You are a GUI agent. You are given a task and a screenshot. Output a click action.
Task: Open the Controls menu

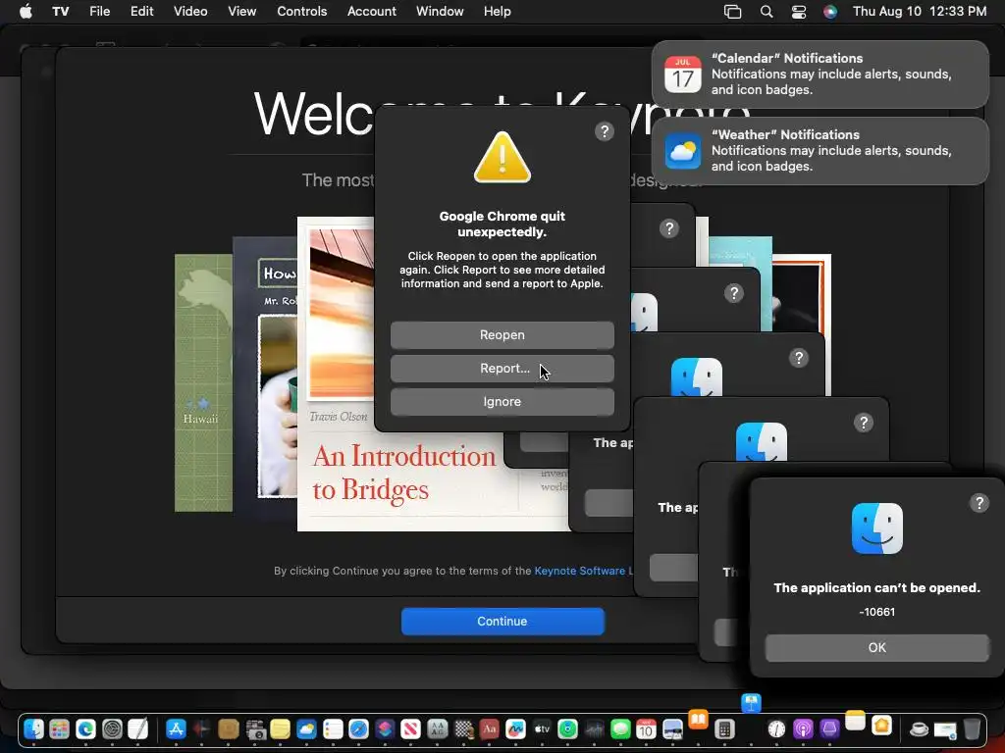point(302,12)
